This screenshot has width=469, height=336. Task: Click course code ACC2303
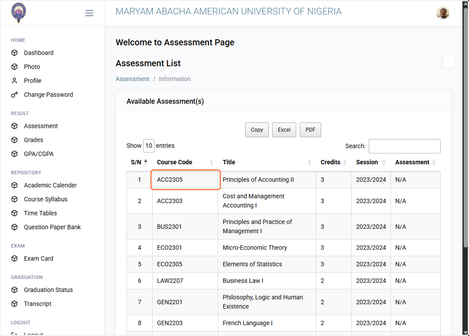(x=170, y=201)
